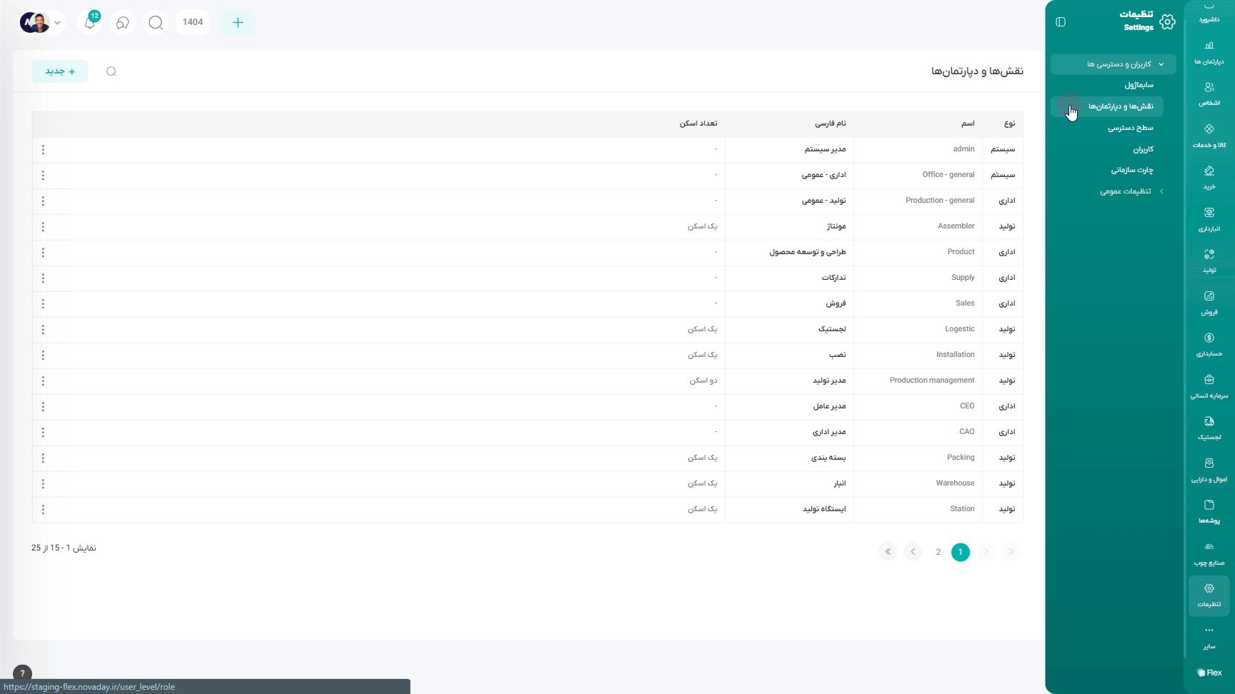
Task: Open the انبارداری module in sidebar
Action: tap(1209, 219)
